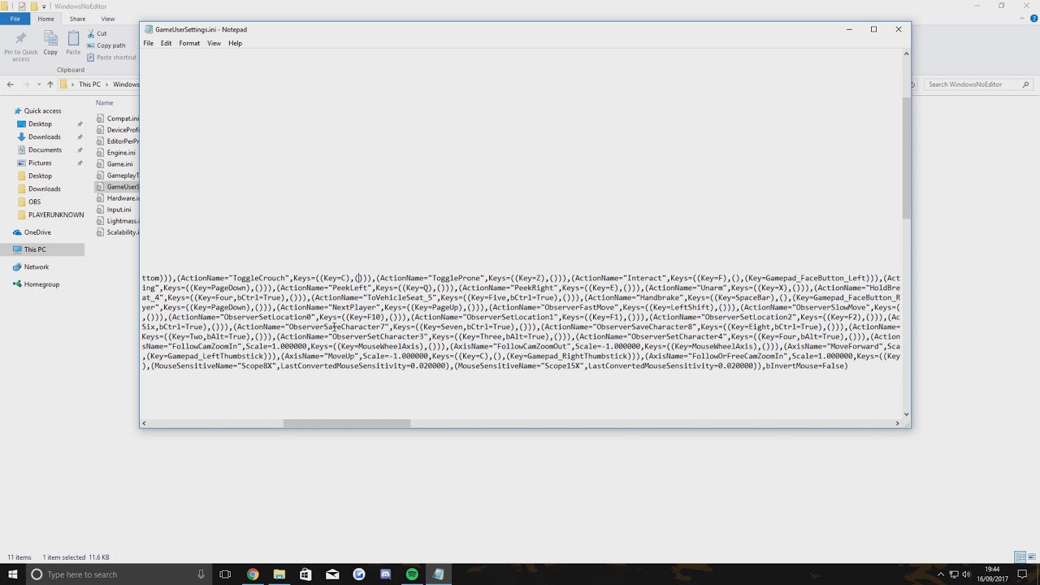Open Notepad Help menu
The height and width of the screenshot is (585, 1040).
[x=235, y=44]
